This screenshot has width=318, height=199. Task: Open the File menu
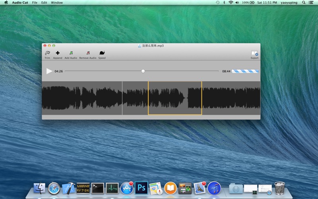coord(35,2)
